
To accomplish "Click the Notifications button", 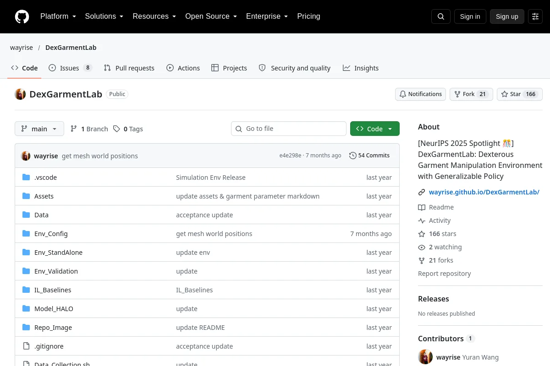I will click(x=421, y=94).
